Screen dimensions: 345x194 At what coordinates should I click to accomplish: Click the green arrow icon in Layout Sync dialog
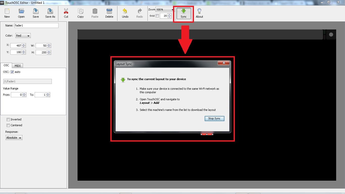coord(123,80)
